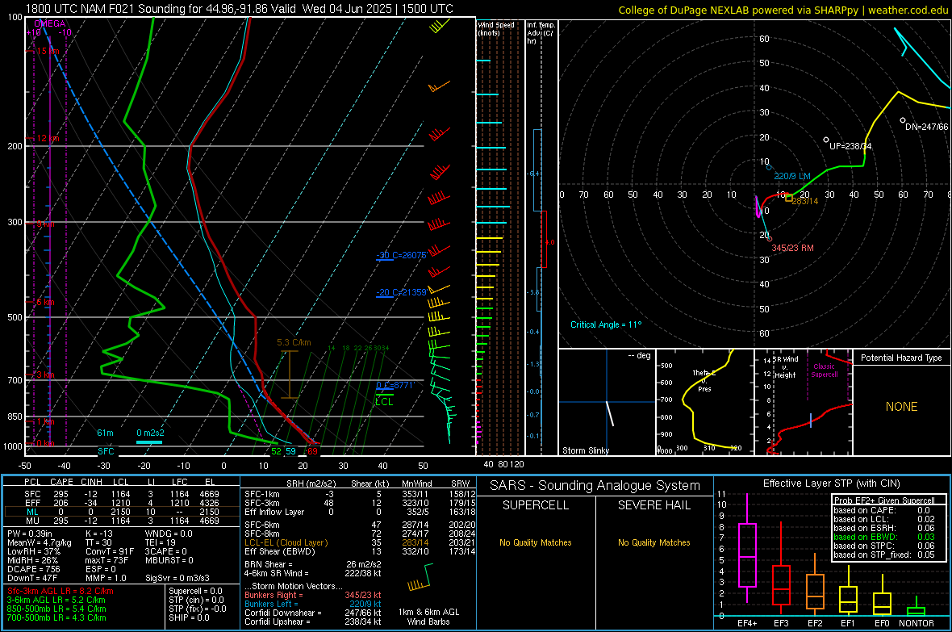Click the SR Wind v. Height label

785,367
